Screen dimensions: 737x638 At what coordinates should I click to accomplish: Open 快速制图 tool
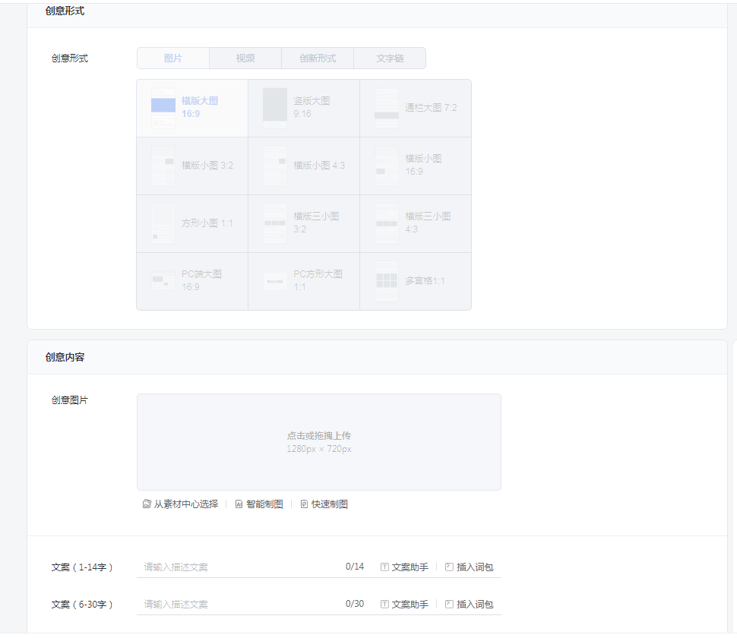tap(324, 504)
